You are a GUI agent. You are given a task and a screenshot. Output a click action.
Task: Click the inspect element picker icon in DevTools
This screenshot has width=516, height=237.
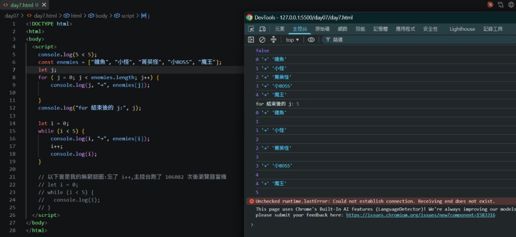pos(251,29)
